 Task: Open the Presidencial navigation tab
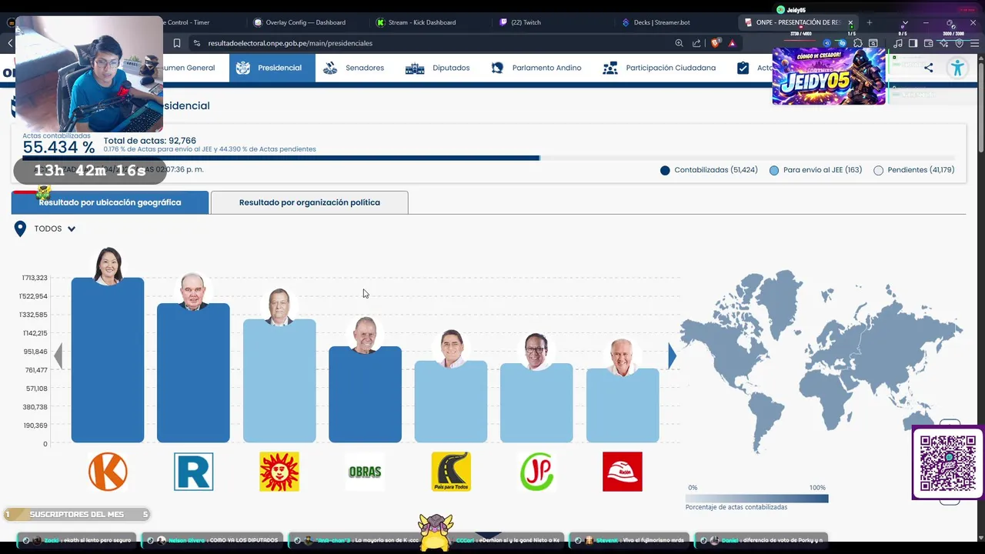click(272, 68)
